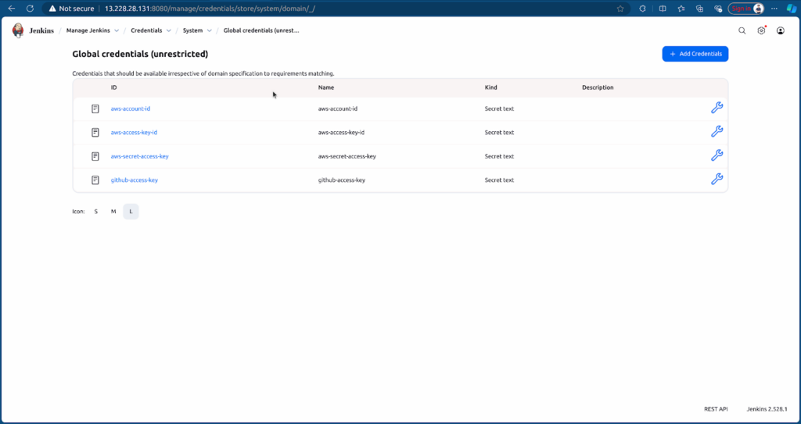Expand the Manage Jenkins breadcrumb dropdown
This screenshot has width=801, height=424.
[x=117, y=30]
